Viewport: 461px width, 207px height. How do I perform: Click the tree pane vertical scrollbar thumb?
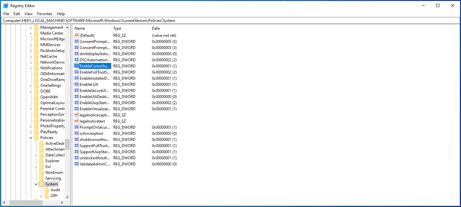click(67, 144)
